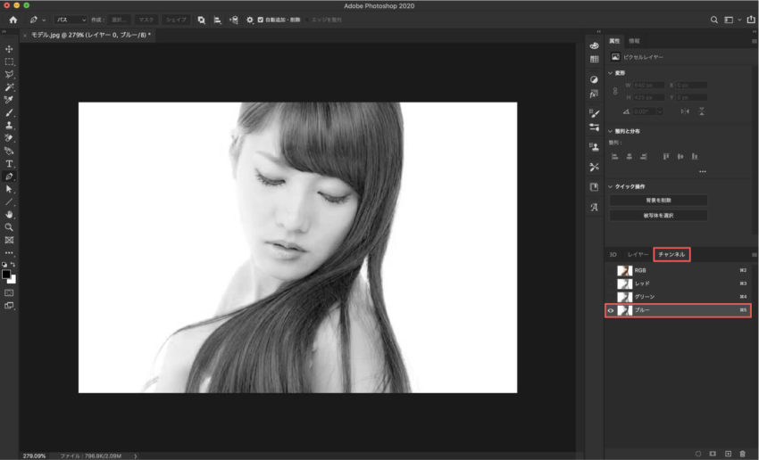Select the Eyedropper tool
This screenshot has width=759, height=460.
click(9, 100)
